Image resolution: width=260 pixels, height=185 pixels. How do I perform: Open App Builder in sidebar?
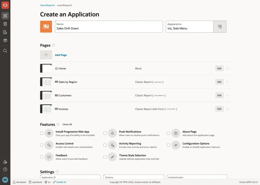pyautogui.click(x=5, y=16)
